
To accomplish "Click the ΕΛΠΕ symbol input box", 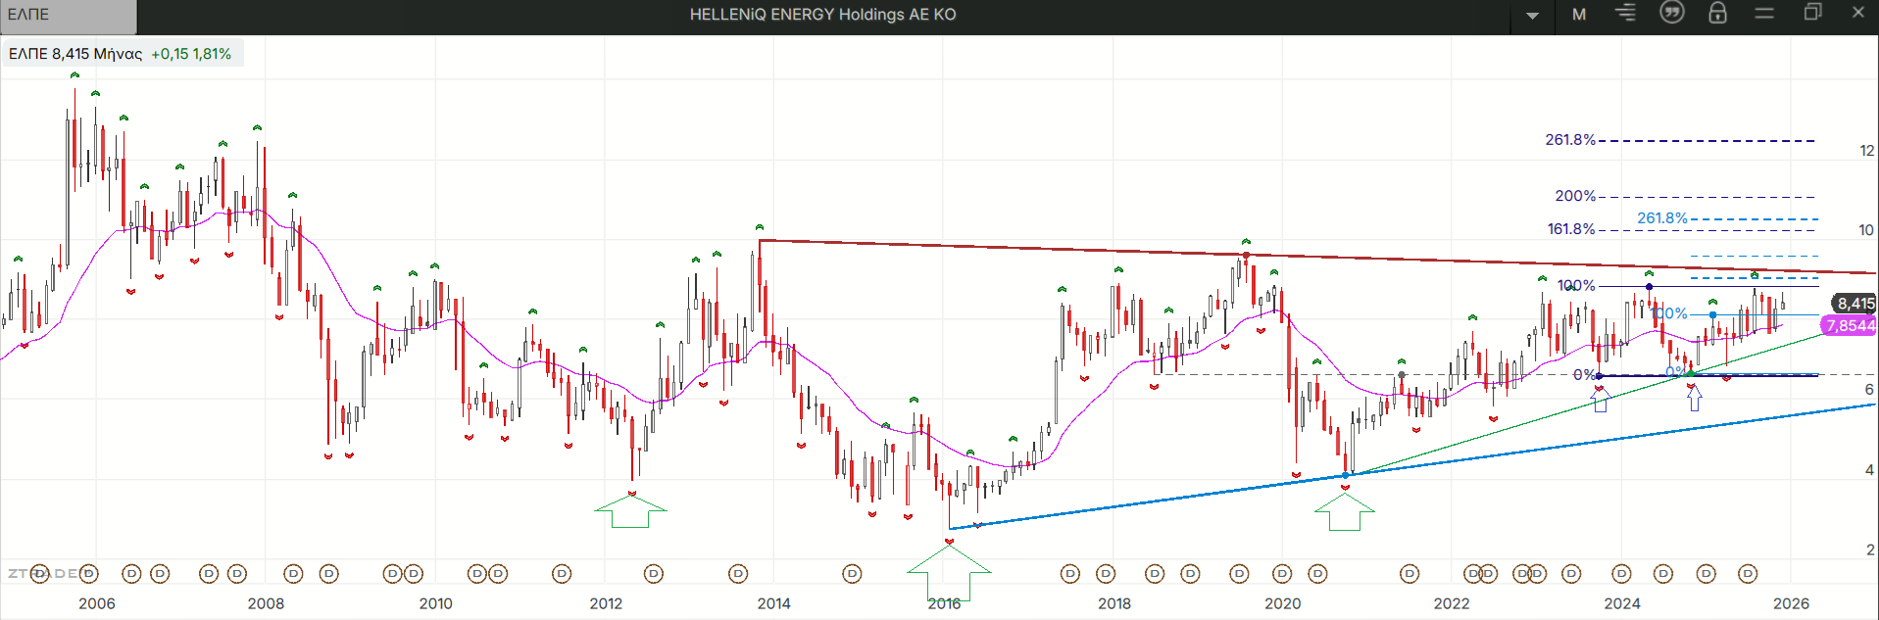I will click(68, 15).
